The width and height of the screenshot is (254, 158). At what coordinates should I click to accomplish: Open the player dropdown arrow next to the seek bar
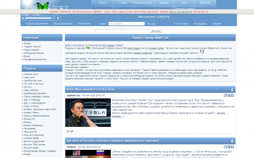pyautogui.click(x=54, y=18)
